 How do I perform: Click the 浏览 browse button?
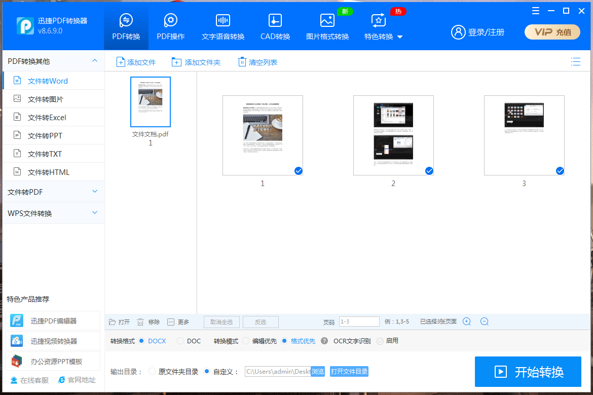click(x=318, y=372)
